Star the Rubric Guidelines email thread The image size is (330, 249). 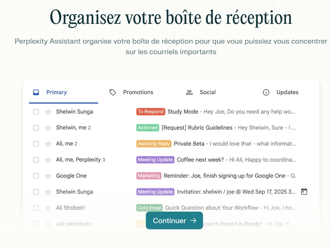pos(48,128)
